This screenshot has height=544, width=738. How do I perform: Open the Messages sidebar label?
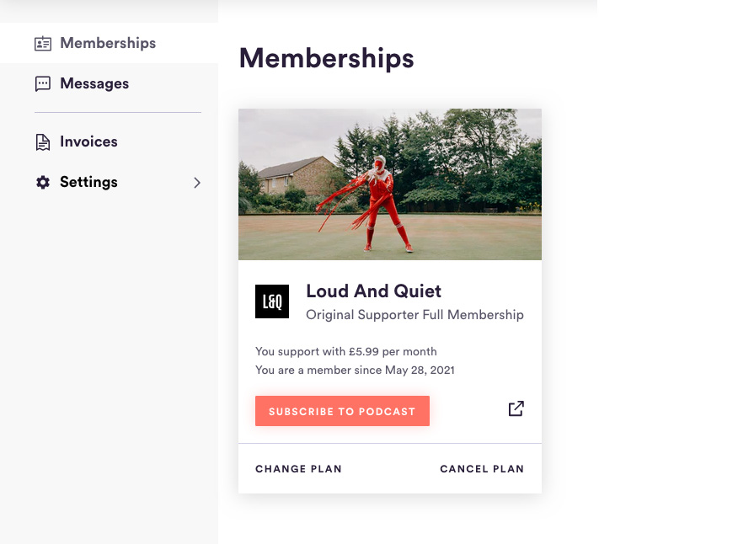click(94, 83)
